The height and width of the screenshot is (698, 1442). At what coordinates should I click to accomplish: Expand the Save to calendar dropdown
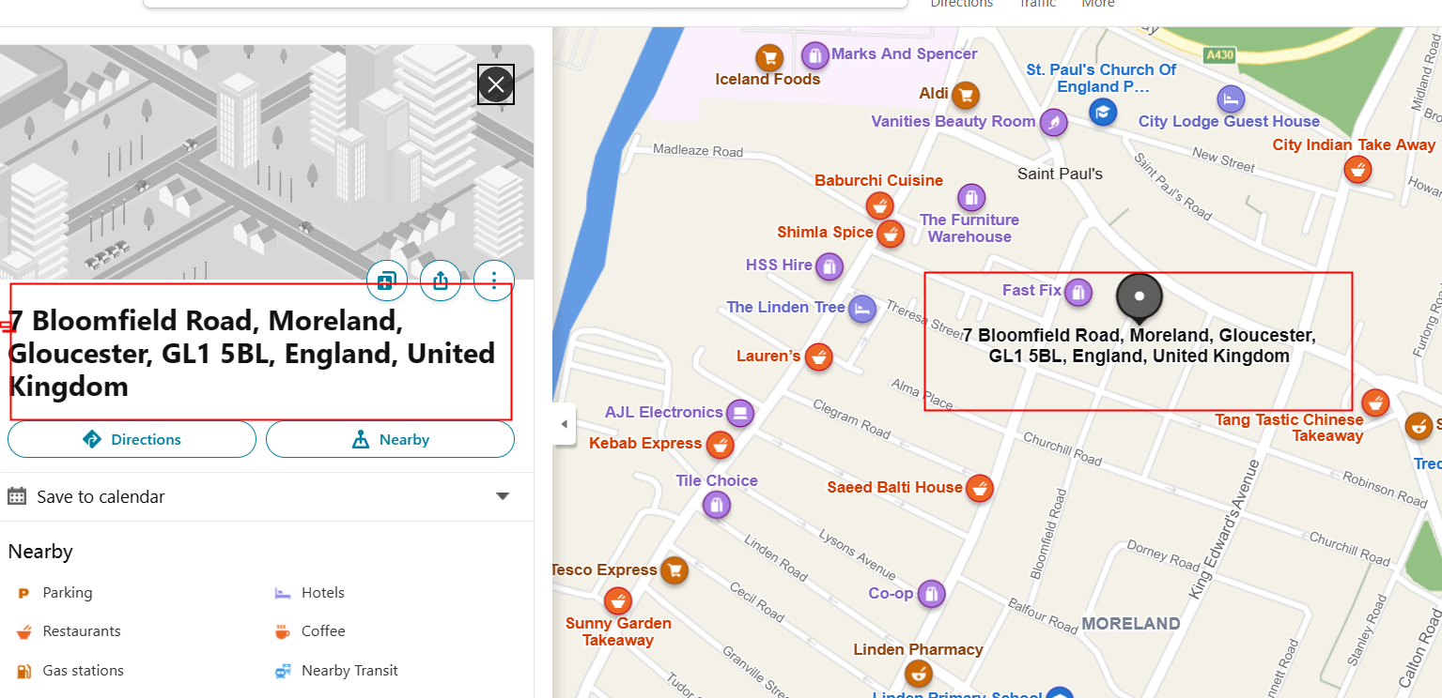(503, 496)
